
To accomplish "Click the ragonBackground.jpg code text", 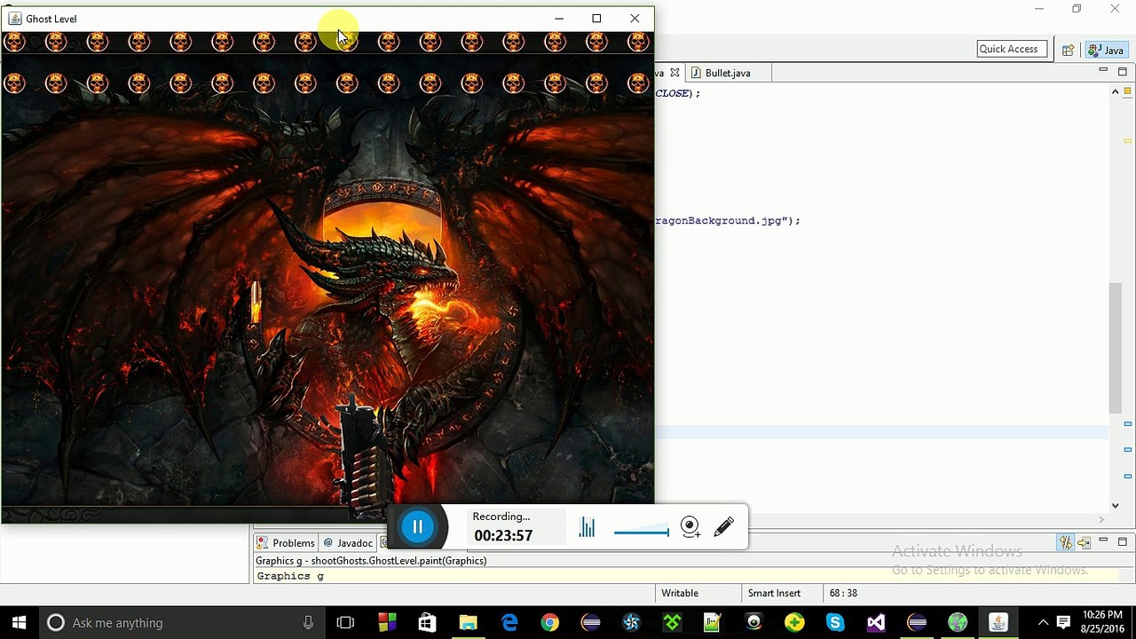I will (728, 221).
